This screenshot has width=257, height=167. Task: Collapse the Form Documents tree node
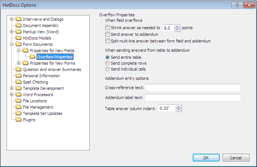pos(12,44)
